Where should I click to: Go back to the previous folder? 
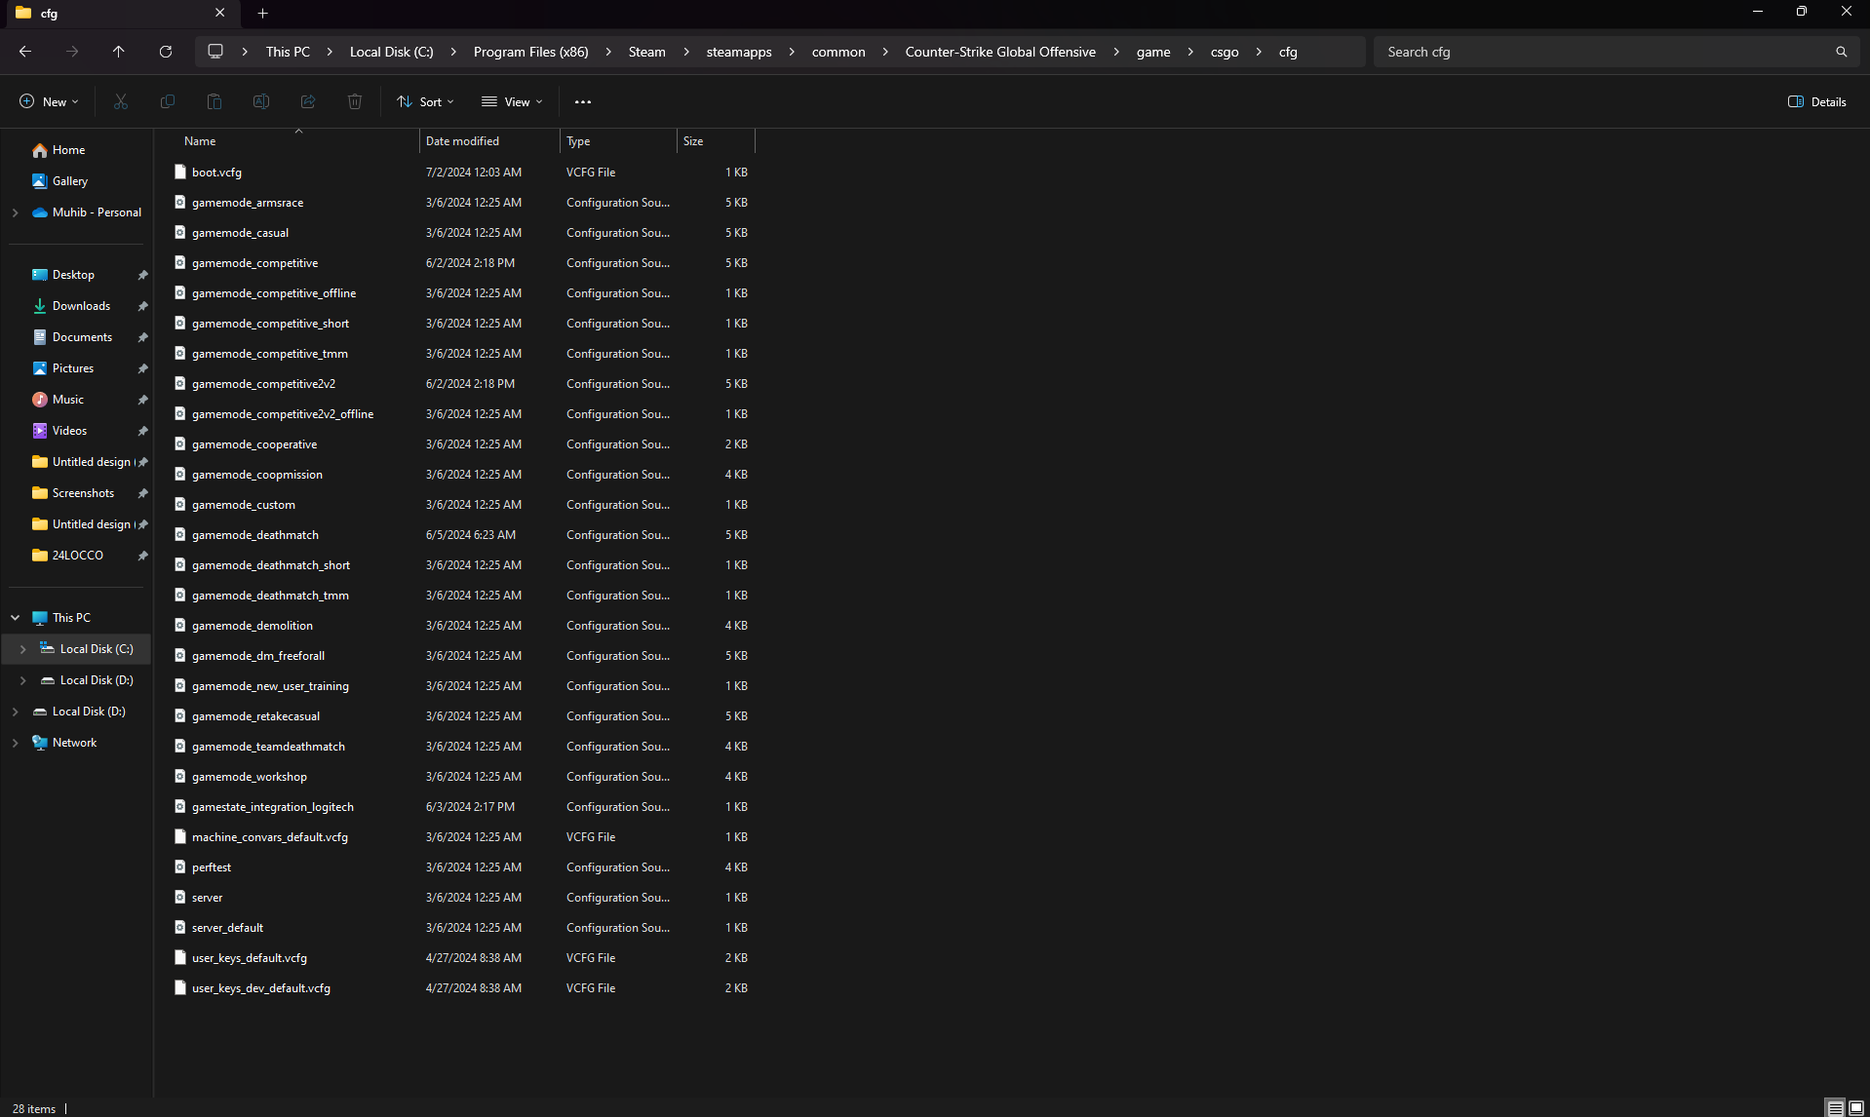coord(25,52)
